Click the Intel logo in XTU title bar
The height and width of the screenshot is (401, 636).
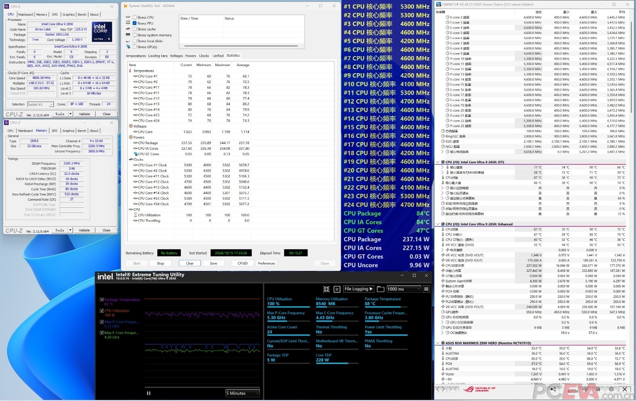tap(105, 275)
